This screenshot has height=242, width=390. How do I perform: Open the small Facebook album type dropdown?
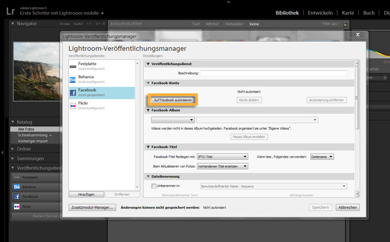tap(173, 120)
